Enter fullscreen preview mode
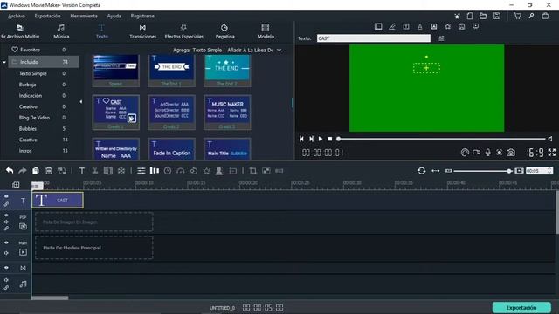This screenshot has height=314, width=559. [552, 153]
